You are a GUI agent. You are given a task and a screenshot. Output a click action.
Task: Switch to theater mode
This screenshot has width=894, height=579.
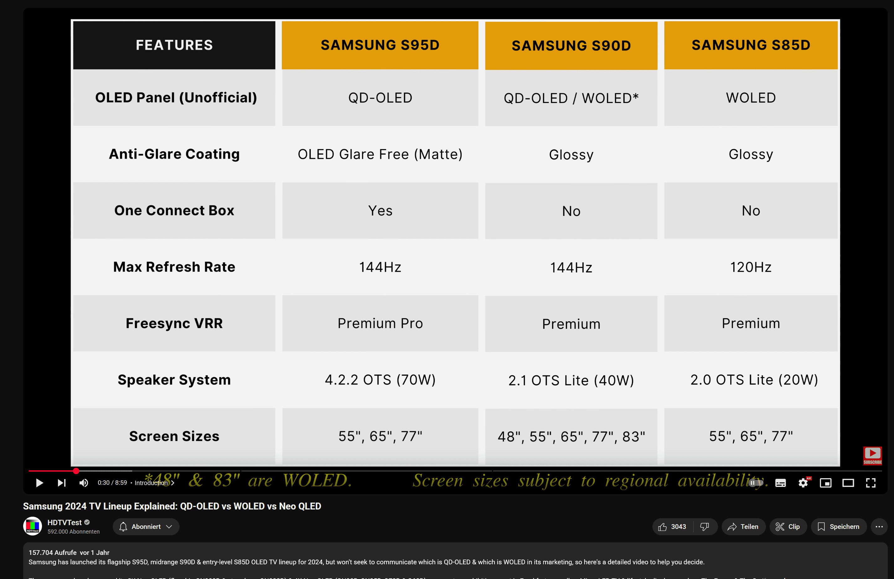coord(848,483)
